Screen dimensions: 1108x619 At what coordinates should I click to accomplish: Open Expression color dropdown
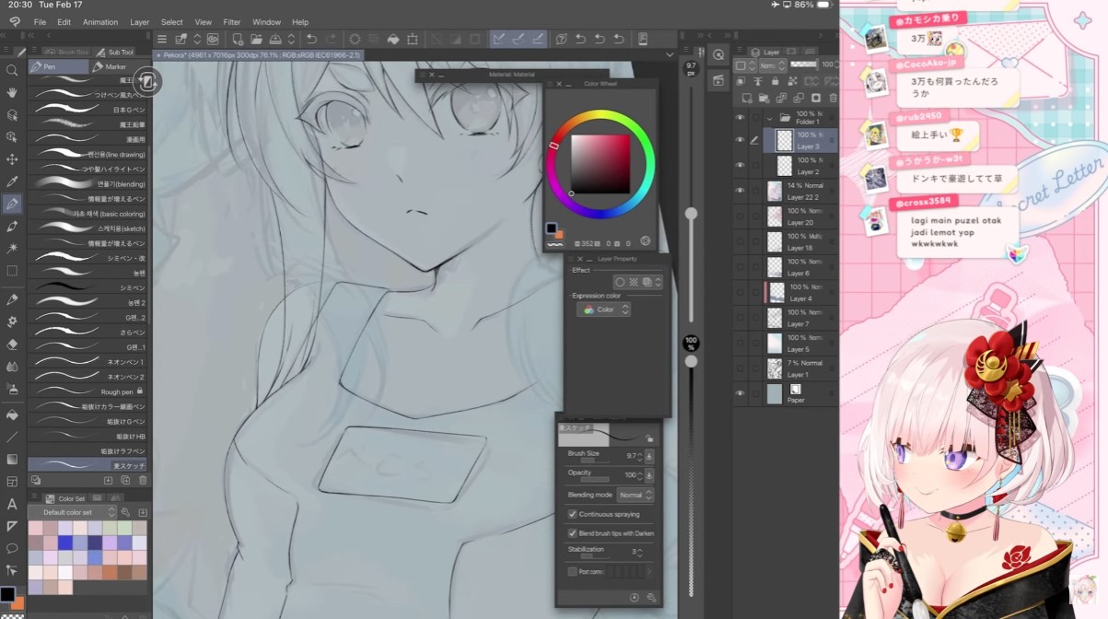604,309
